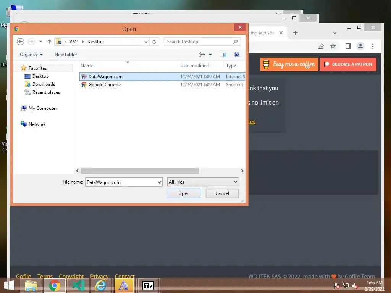The image size is (391, 293).
Task: Refresh the Desktop folder listing
Action: coord(154,42)
